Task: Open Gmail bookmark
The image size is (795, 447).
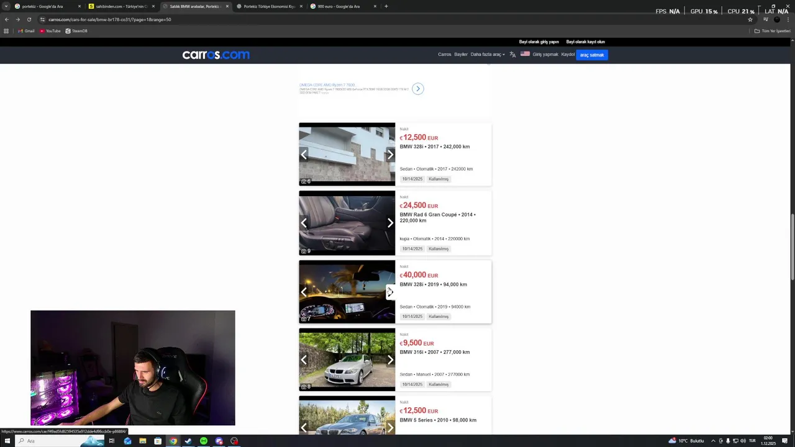Action: (x=26, y=31)
